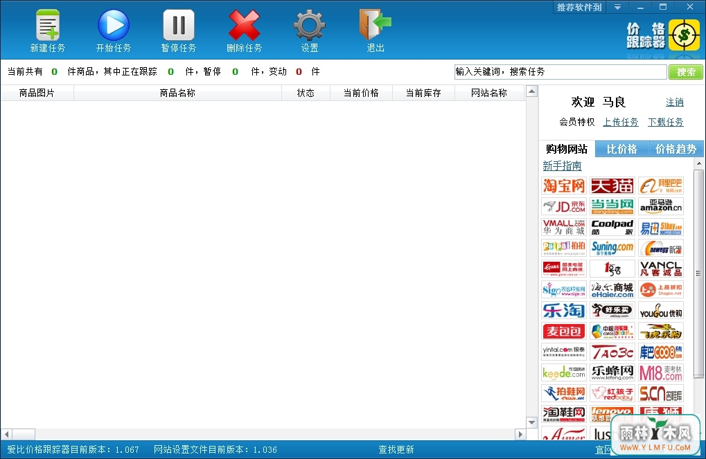Open the Sigo 视购 logo

coord(564,289)
